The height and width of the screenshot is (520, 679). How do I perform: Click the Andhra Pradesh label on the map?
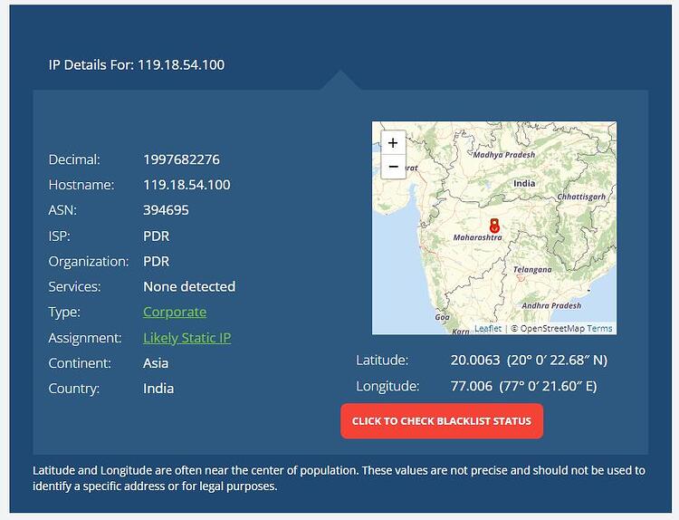[551, 305]
